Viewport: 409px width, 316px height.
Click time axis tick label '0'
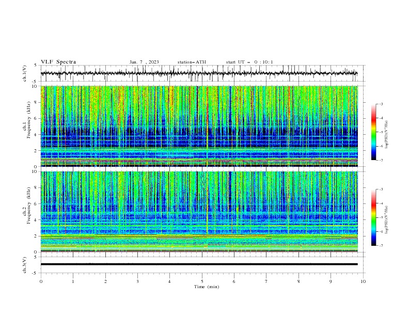[41, 281]
